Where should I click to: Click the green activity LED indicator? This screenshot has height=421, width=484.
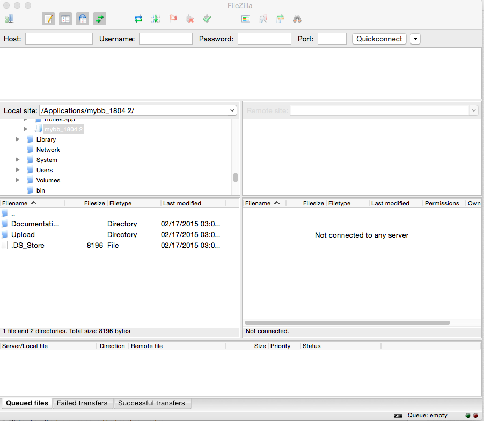coord(468,416)
